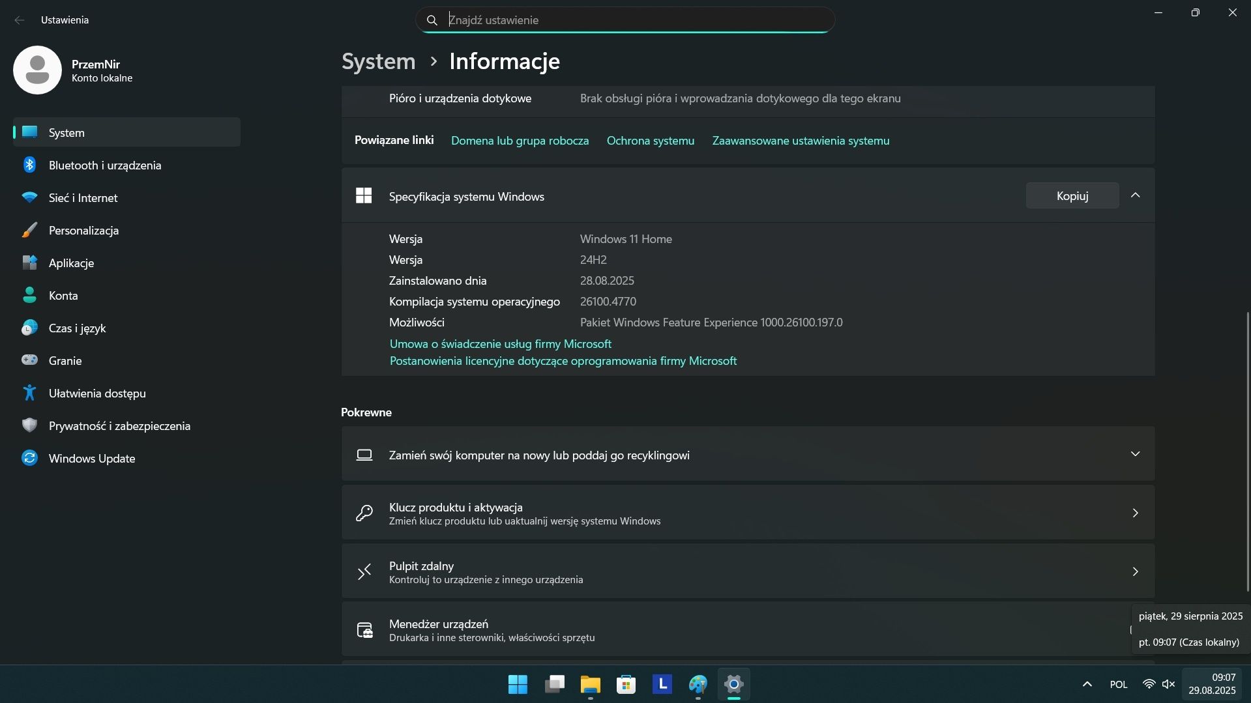Click the Kopiuj button
Viewport: 1251px width, 703px height.
click(x=1072, y=195)
